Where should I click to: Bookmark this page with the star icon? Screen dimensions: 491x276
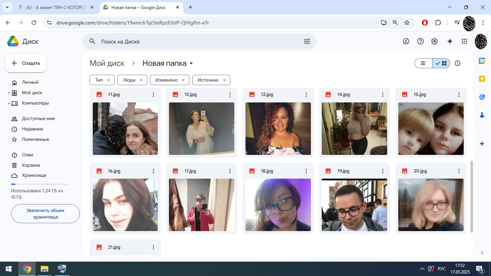click(x=407, y=23)
